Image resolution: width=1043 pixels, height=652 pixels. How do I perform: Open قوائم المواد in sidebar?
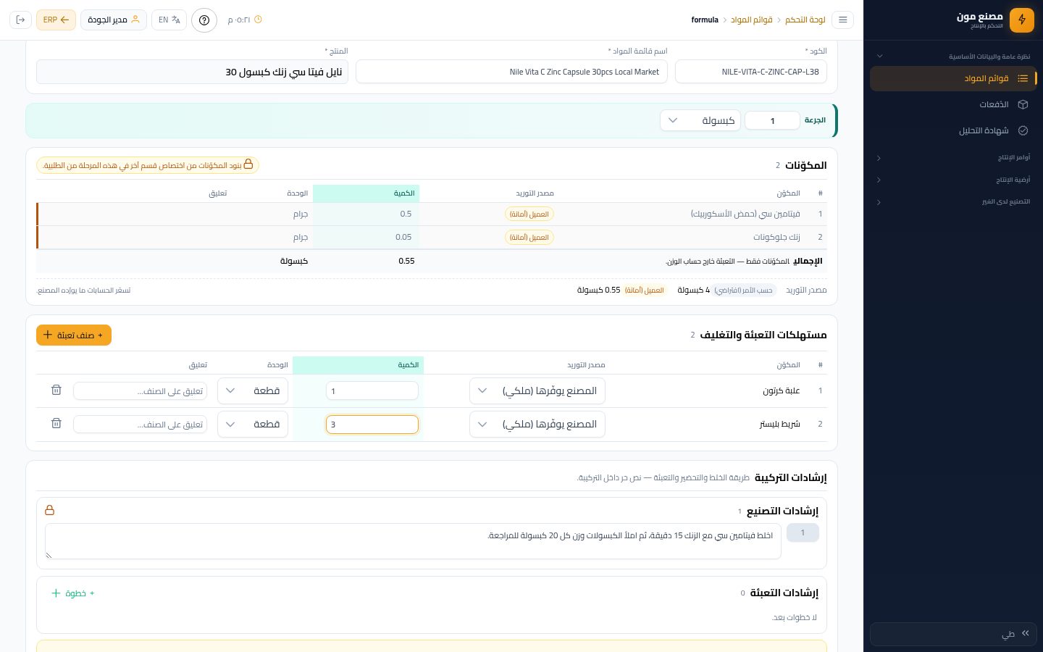[x=953, y=78]
